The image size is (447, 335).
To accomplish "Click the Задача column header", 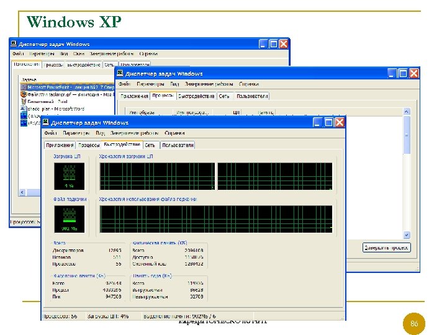I will 66,79.
